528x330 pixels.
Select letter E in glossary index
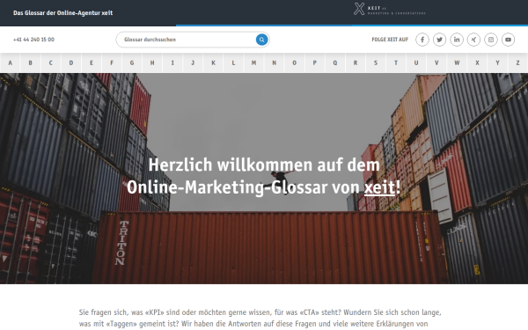[92, 62]
